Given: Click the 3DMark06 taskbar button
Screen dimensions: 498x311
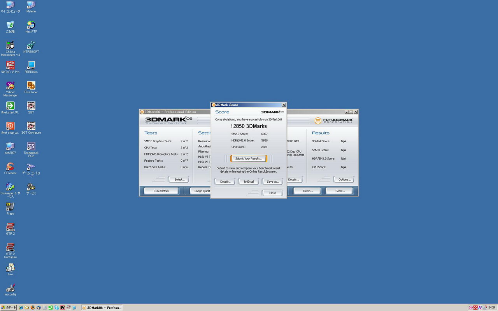Looking at the screenshot, I should 102,308.
